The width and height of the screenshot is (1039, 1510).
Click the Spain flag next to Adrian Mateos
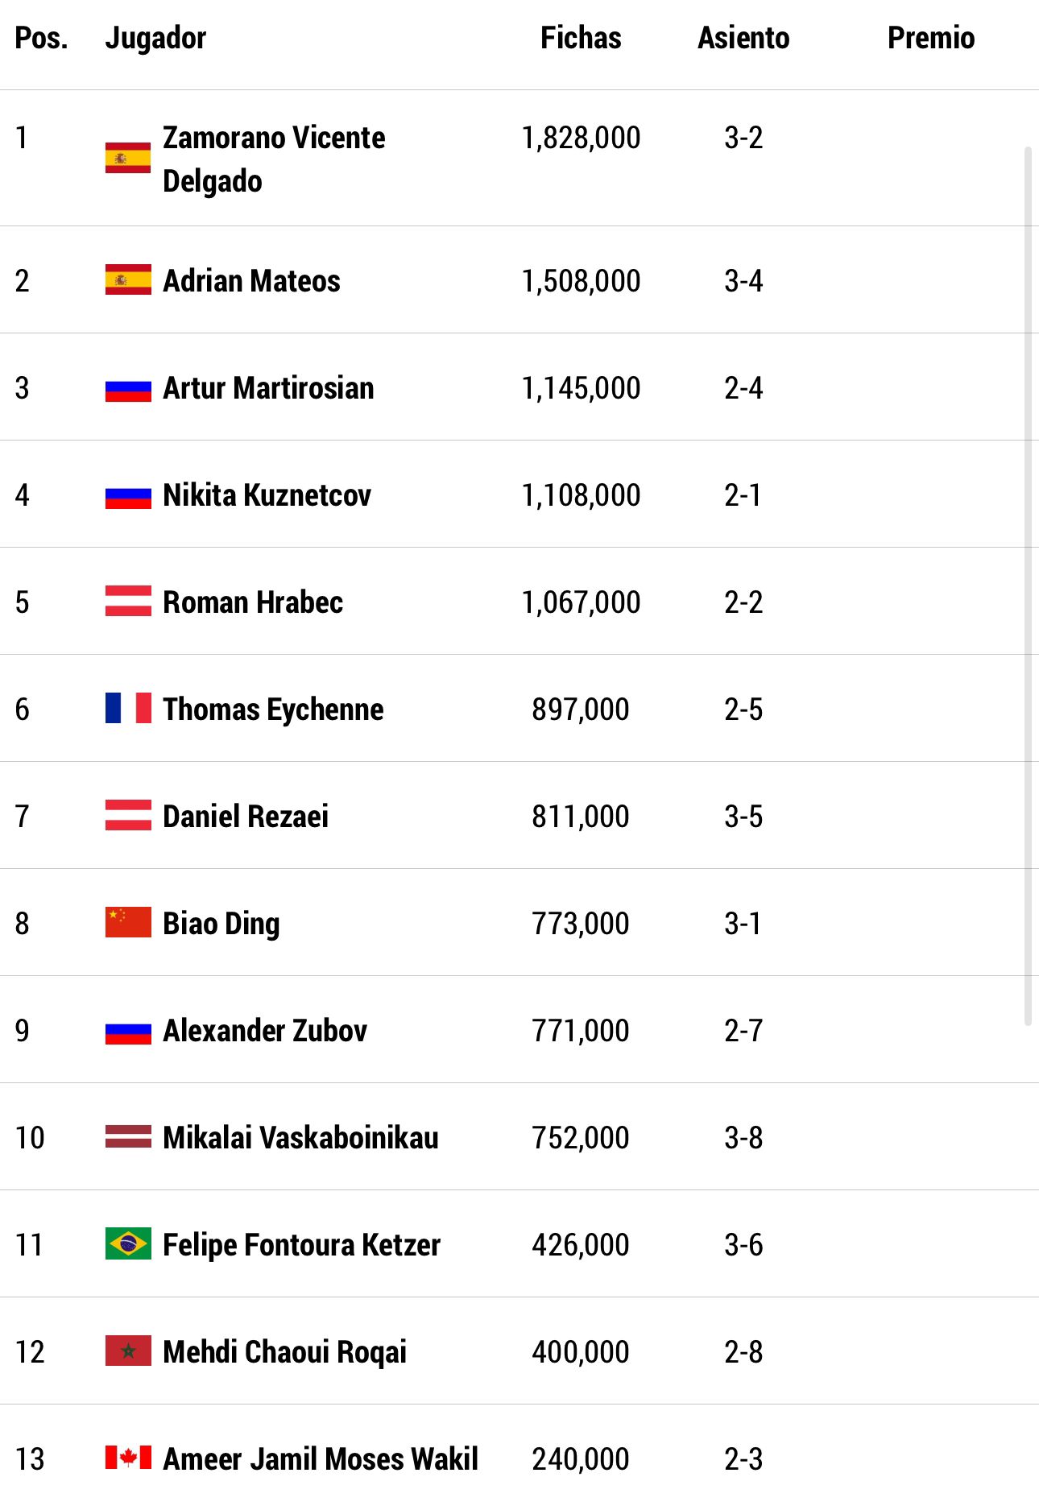point(128,279)
